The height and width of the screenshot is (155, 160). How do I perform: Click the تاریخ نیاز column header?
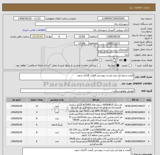(x=16, y=100)
